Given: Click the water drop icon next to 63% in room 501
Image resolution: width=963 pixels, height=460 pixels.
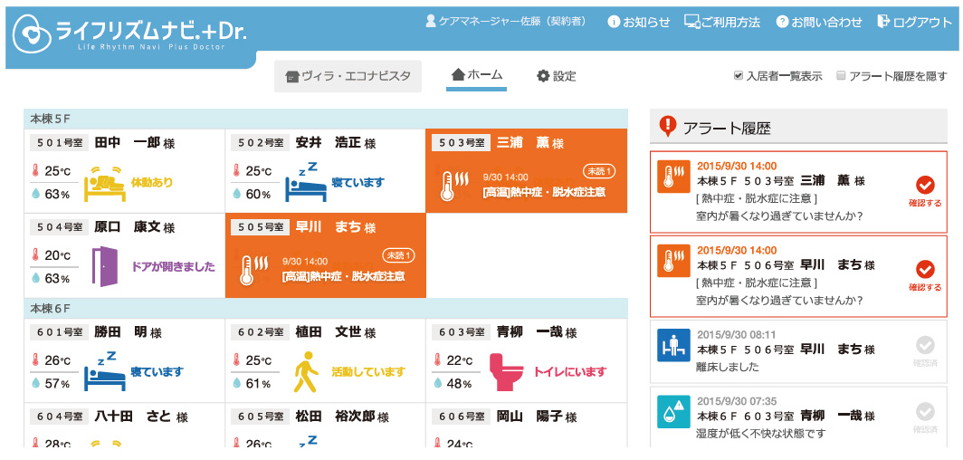Looking at the screenshot, I should click(x=35, y=194).
